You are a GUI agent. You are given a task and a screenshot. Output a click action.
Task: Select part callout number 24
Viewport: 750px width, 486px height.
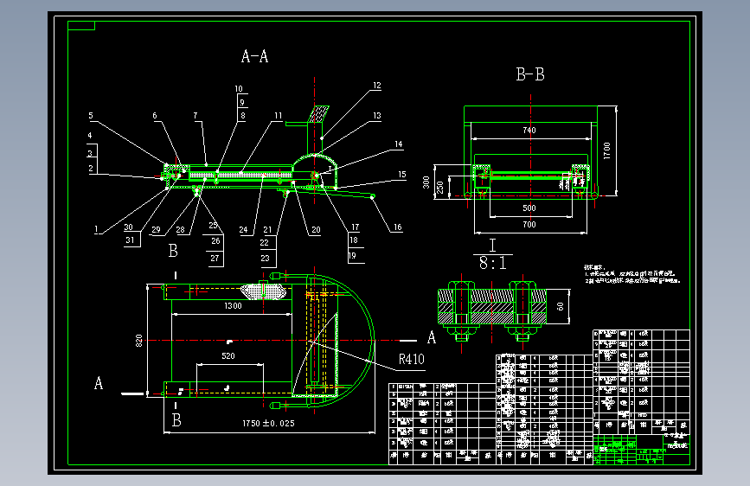pos(243,230)
